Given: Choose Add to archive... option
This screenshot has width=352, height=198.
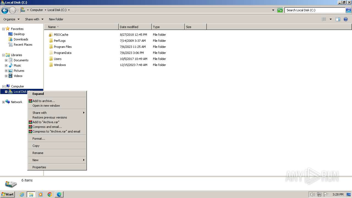Looking at the screenshot, I should (x=57, y=101).
